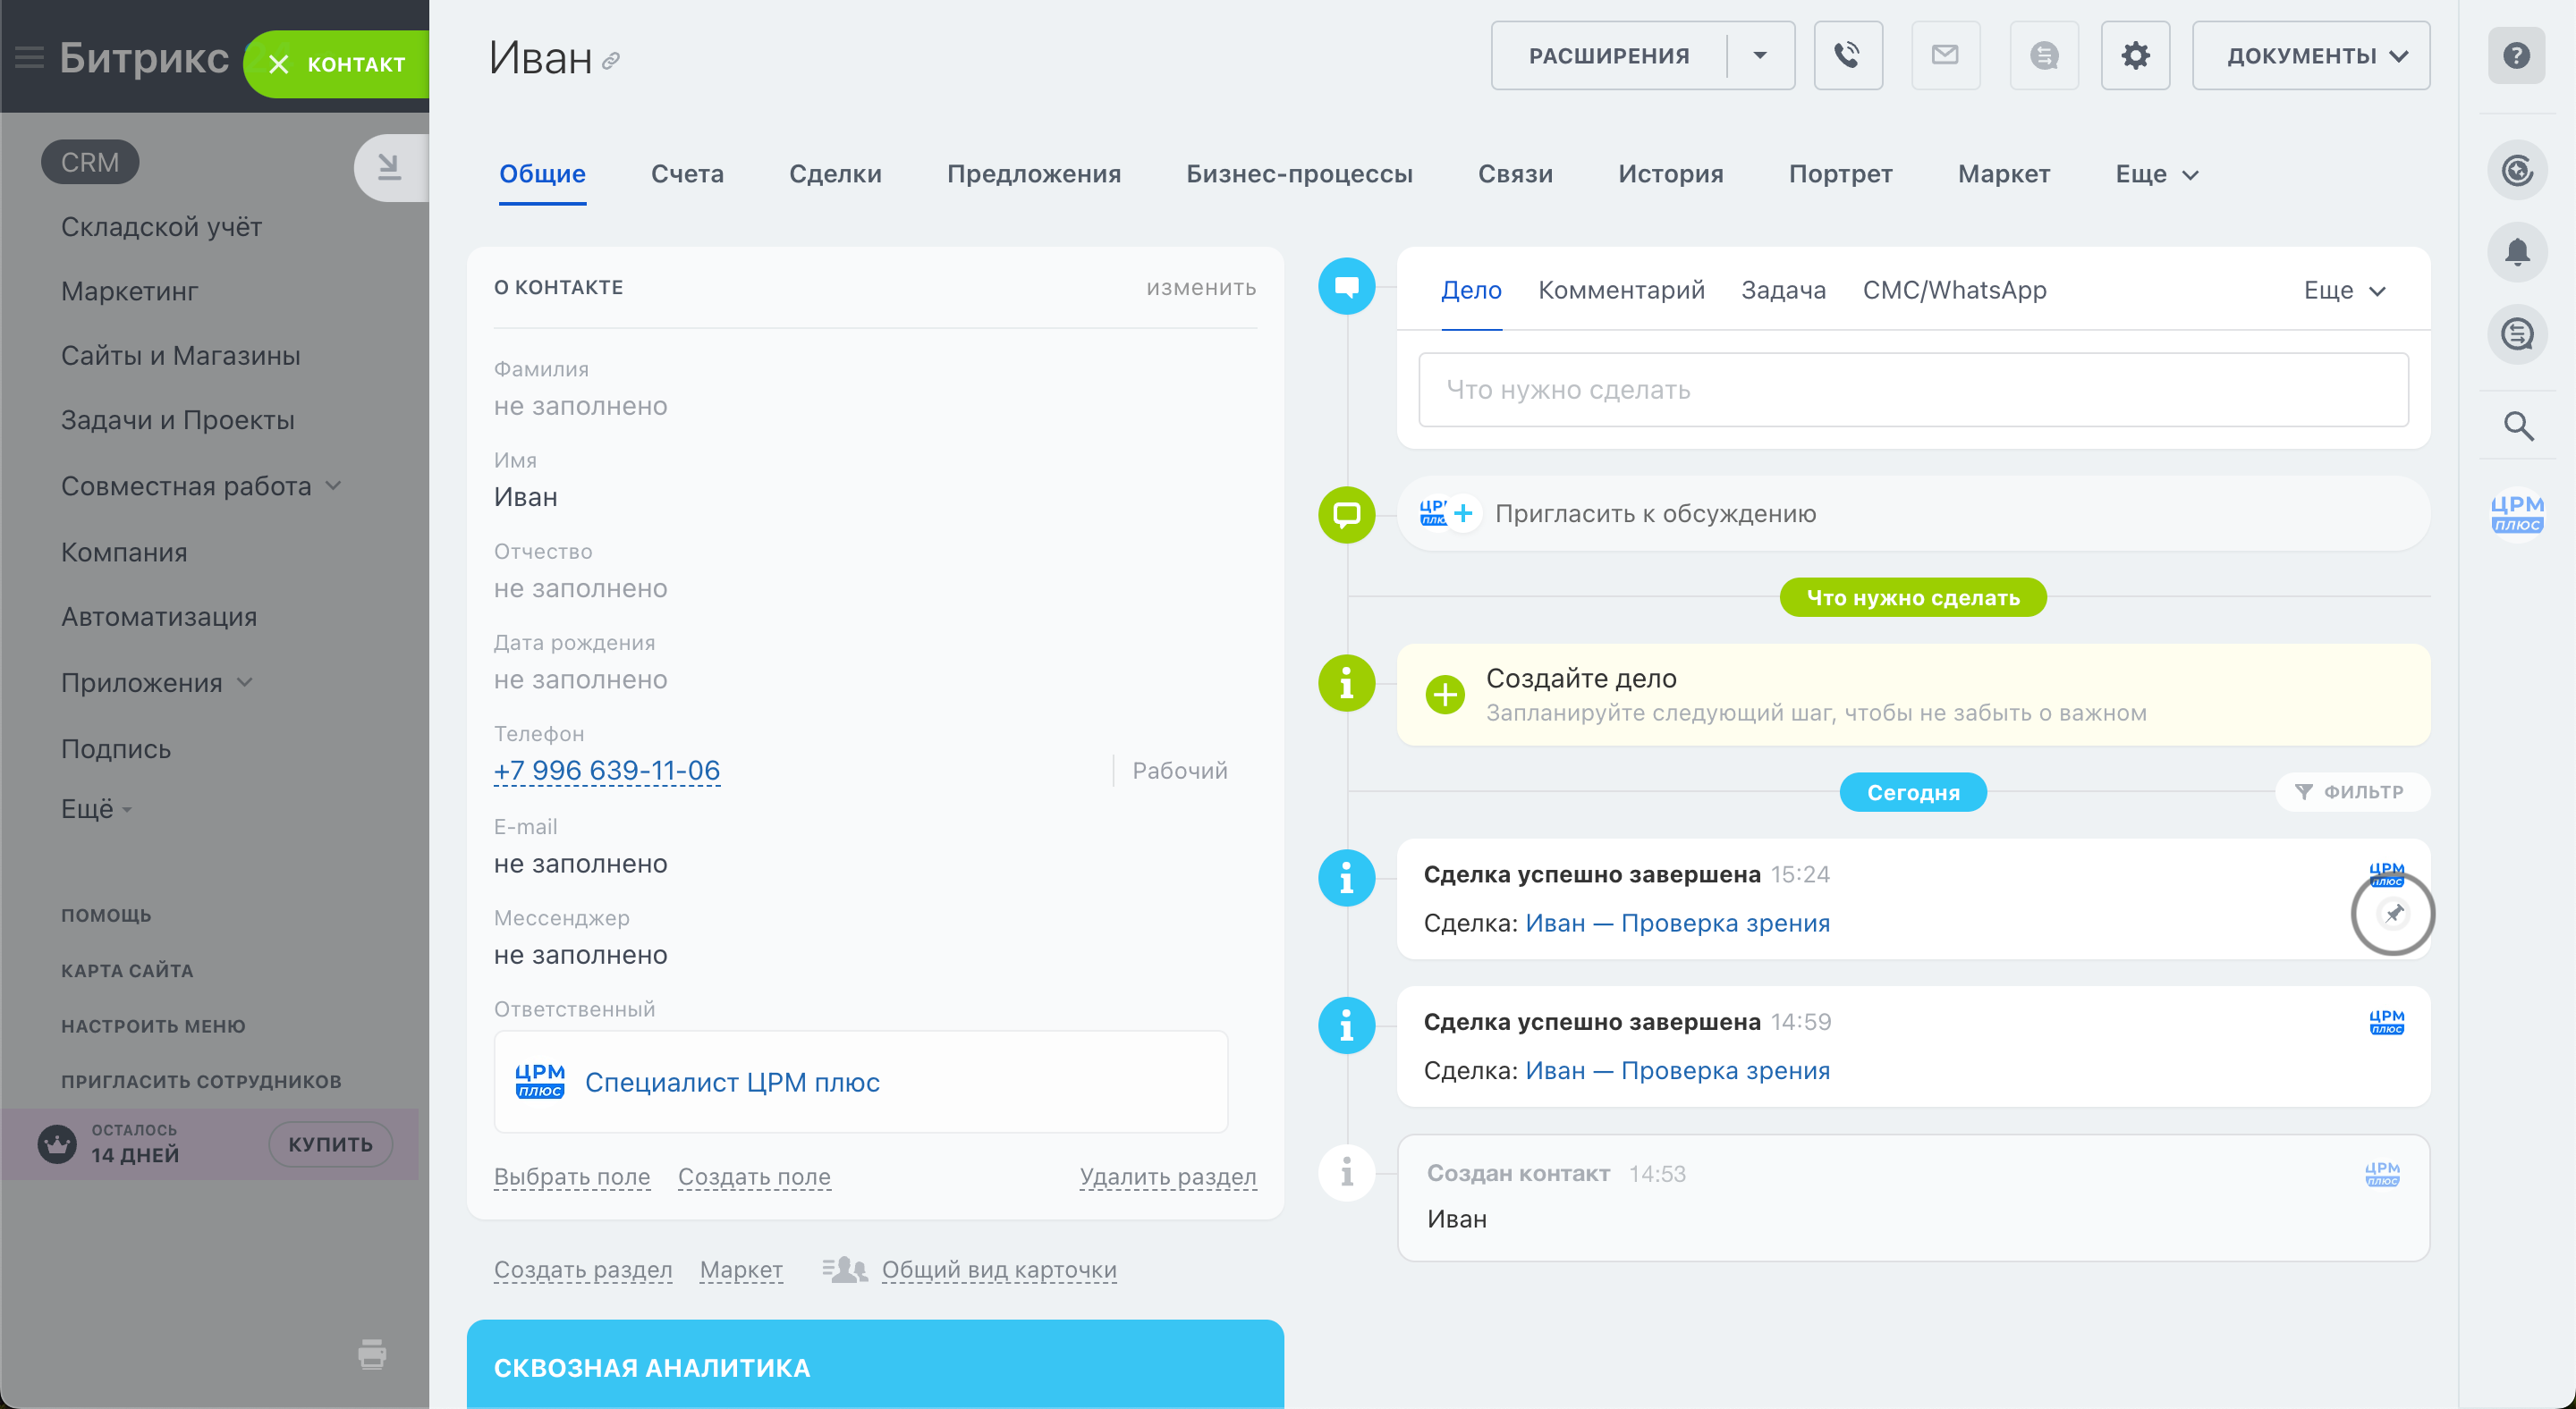The width and height of the screenshot is (2576, 1409).
Task: Open the Расширения dropdown arrow
Action: point(1760,56)
